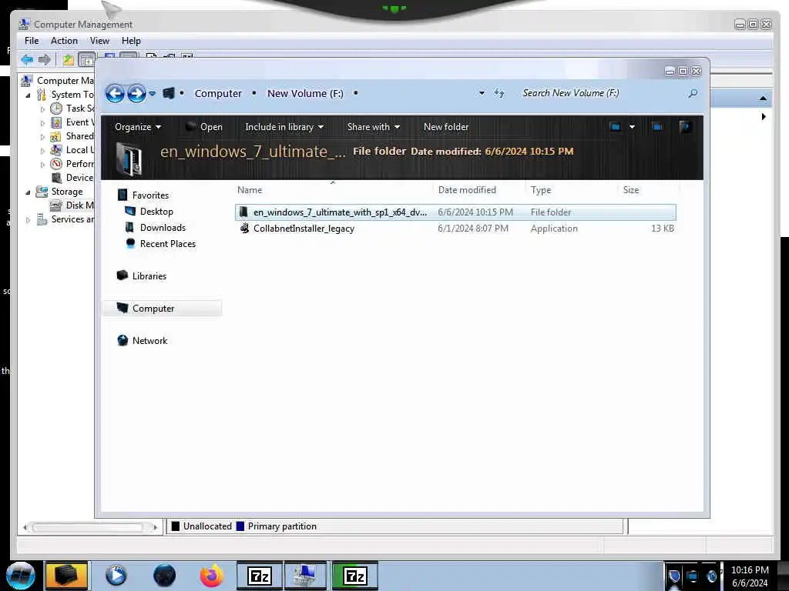Viewport: 789px width, 591px height.
Task: Switch to Computer Management taskbar button
Action: [305, 576]
